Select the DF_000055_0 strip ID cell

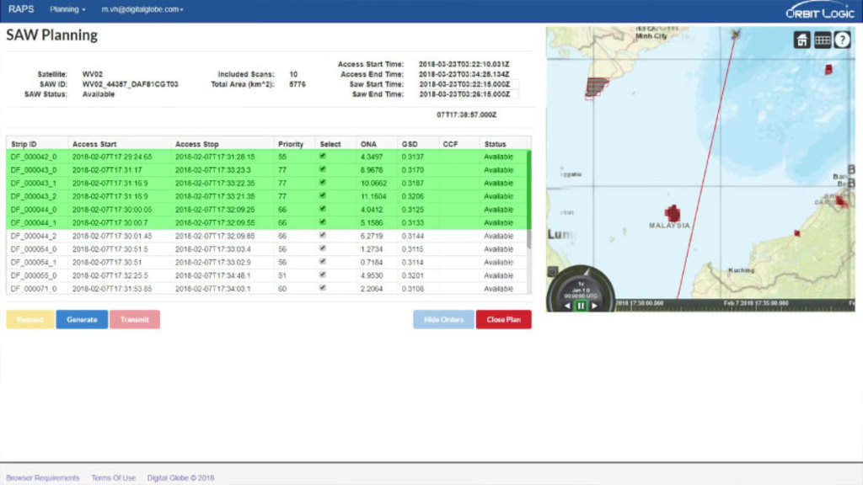[x=34, y=275]
